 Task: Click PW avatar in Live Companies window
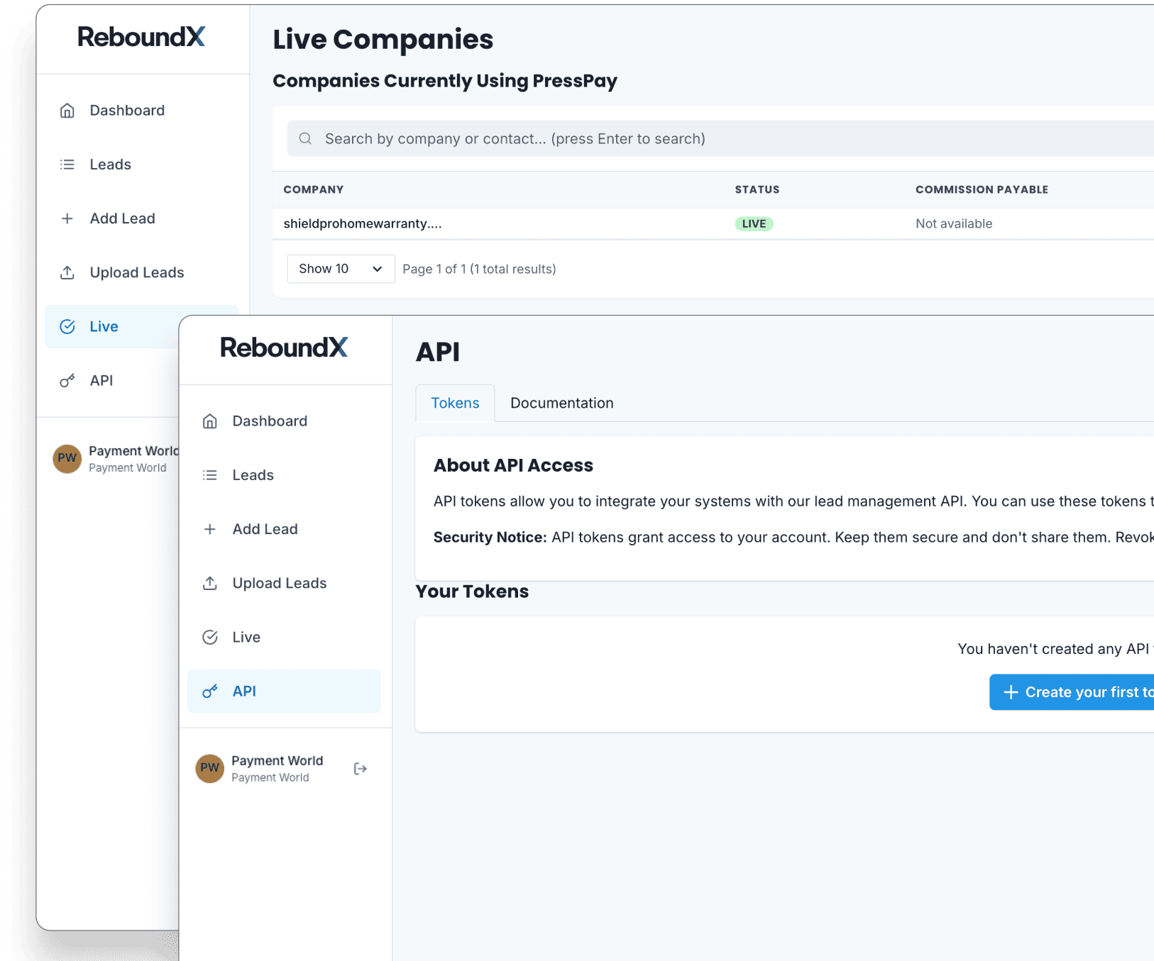click(67, 458)
